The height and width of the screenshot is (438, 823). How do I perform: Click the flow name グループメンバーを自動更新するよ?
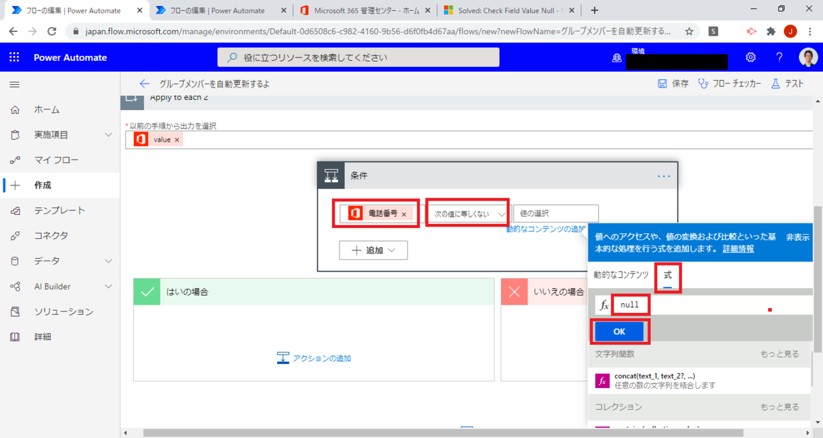coord(215,84)
